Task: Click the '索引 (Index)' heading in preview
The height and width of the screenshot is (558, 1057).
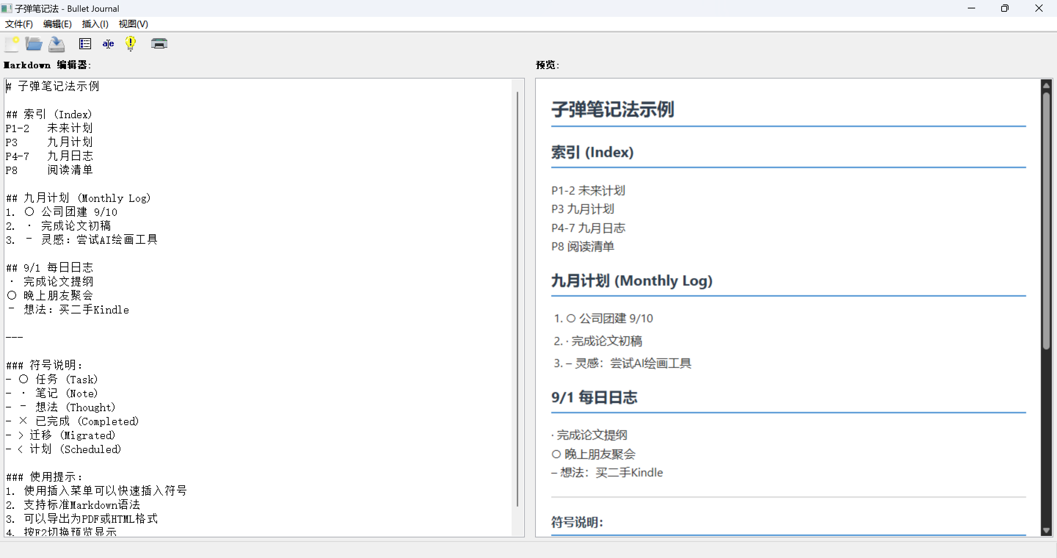Action: pyautogui.click(x=592, y=152)
